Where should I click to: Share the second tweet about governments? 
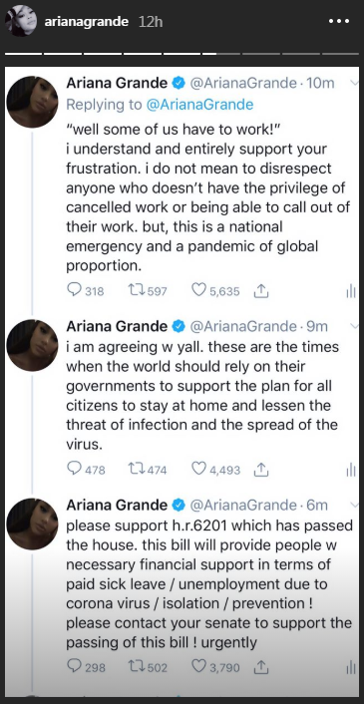click(x=260, y=470)
